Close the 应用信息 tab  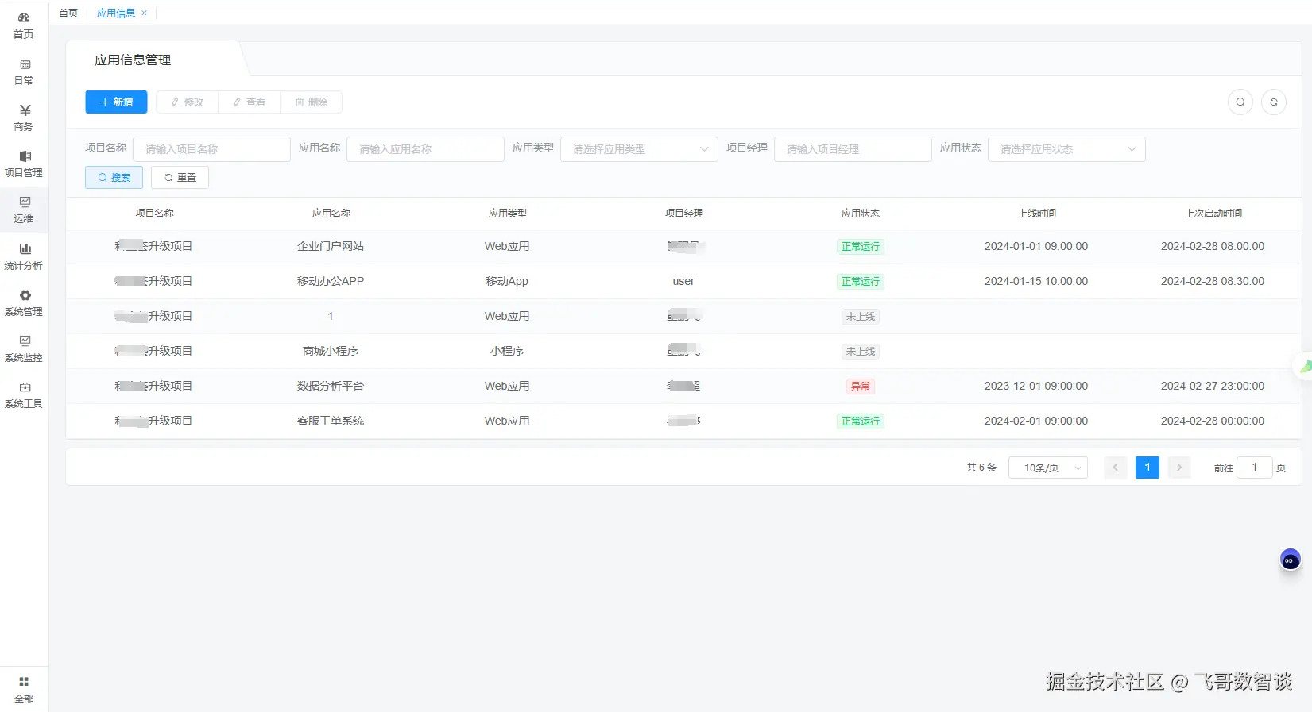(x=144, y=13)
